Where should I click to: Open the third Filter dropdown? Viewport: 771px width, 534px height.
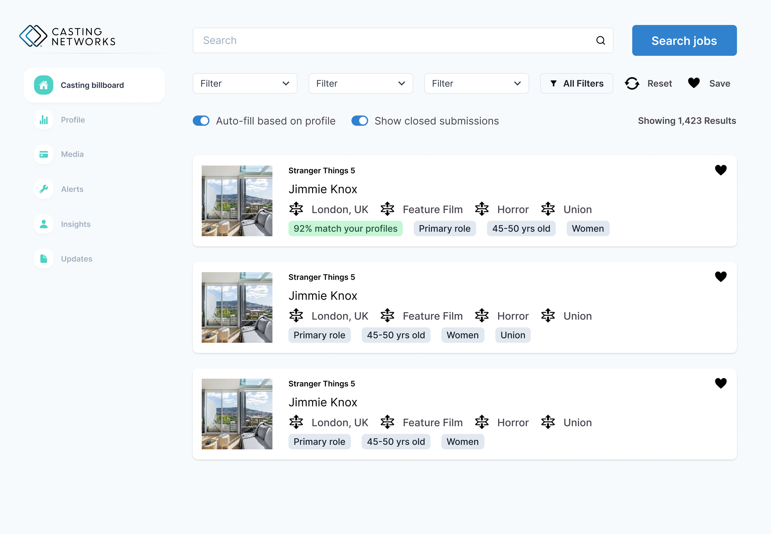tap(476, 83)
